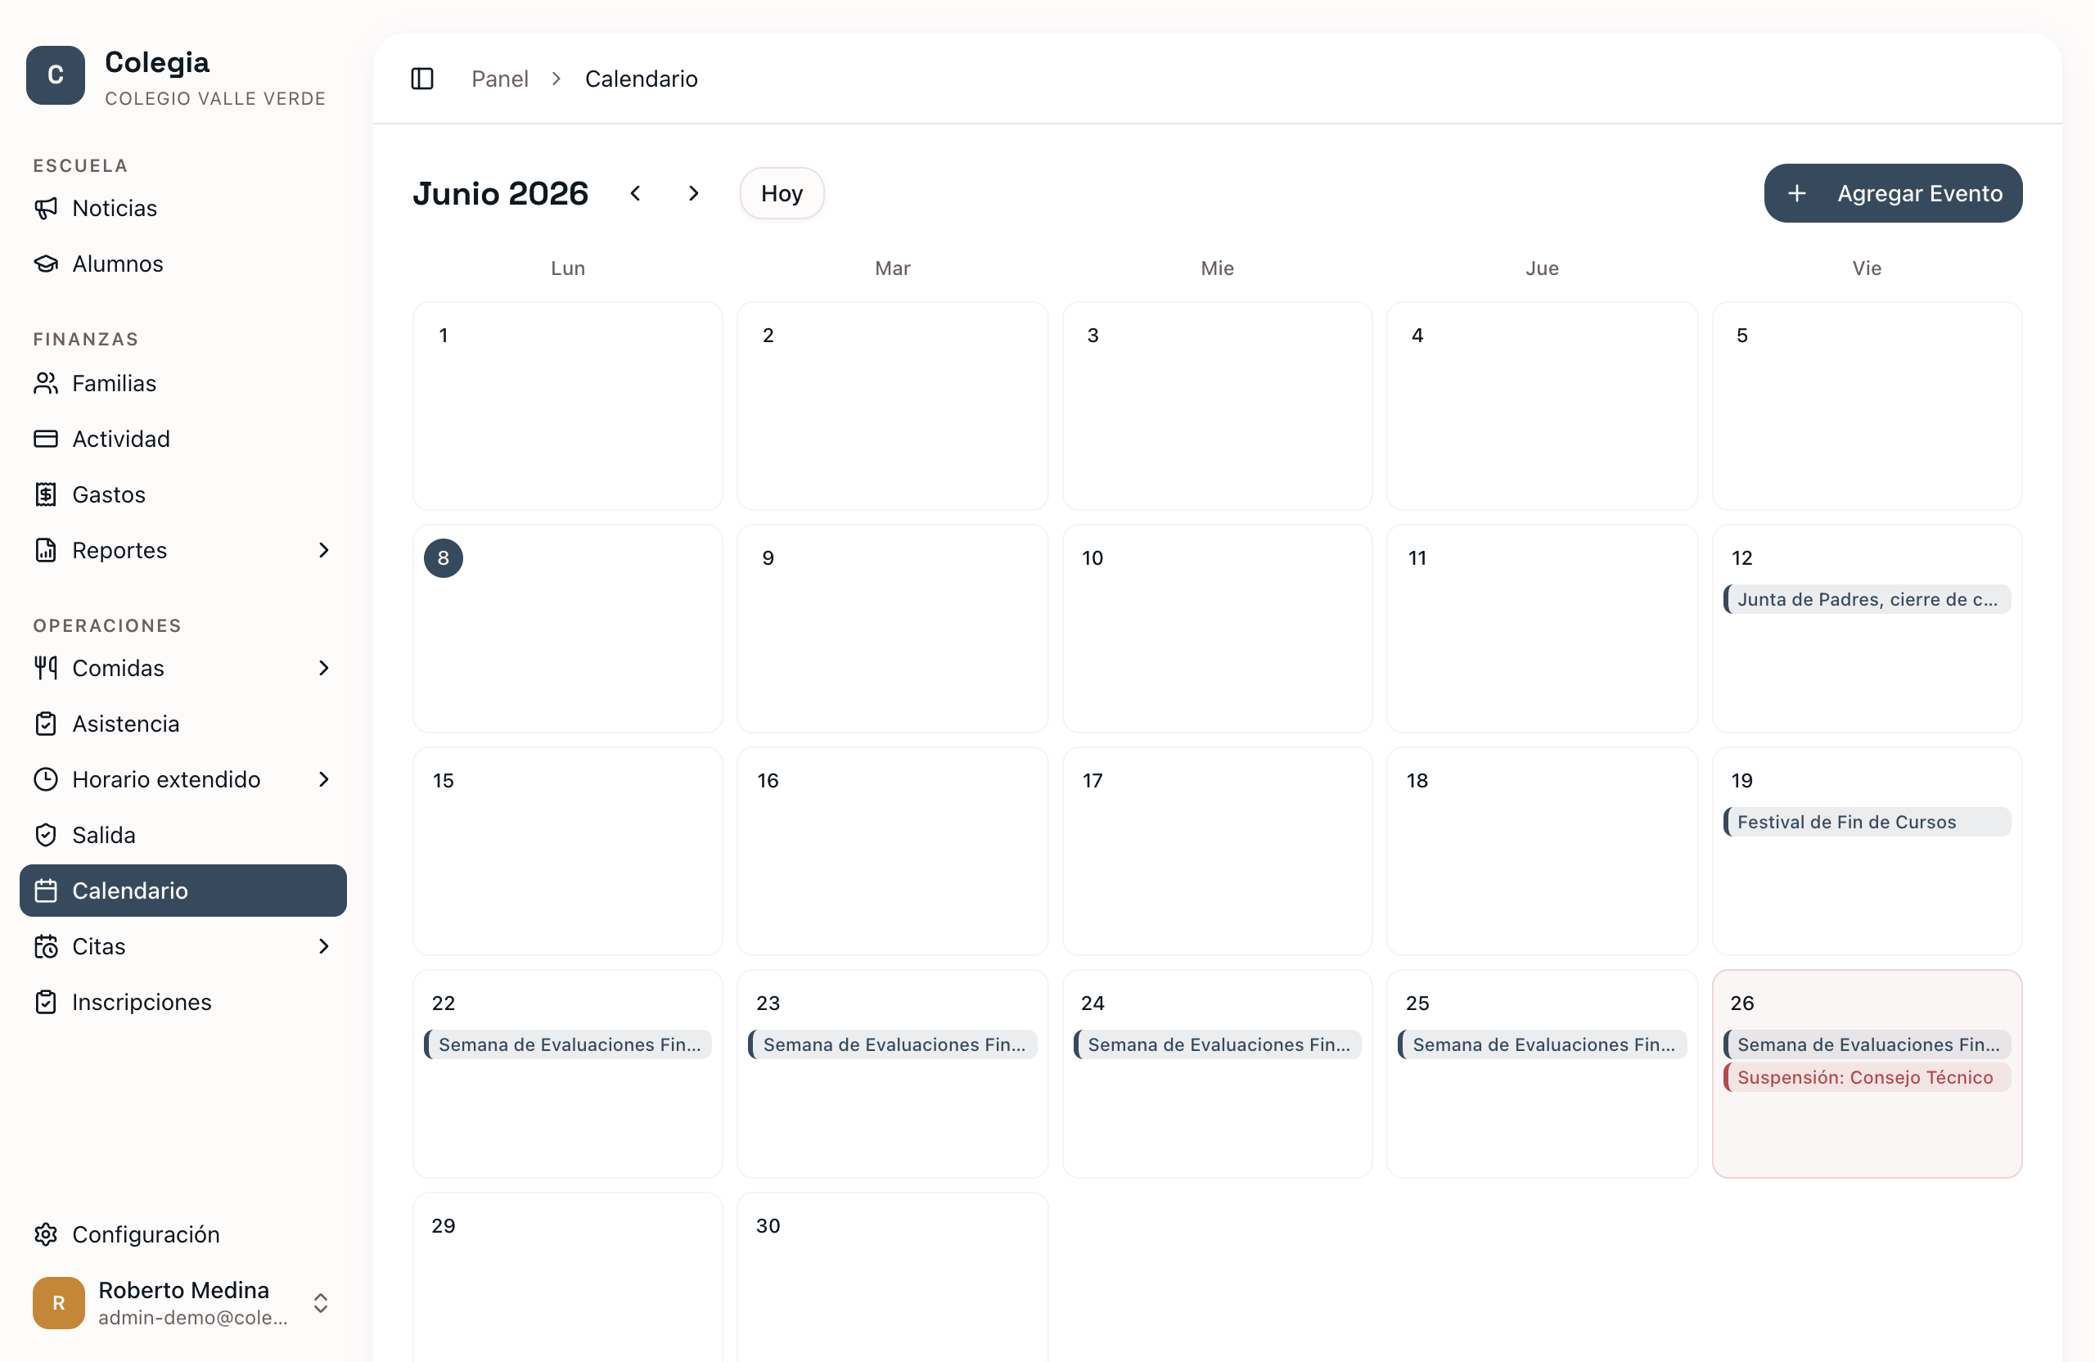Click the plus icon in Agregar Evento

(1796, 193)
